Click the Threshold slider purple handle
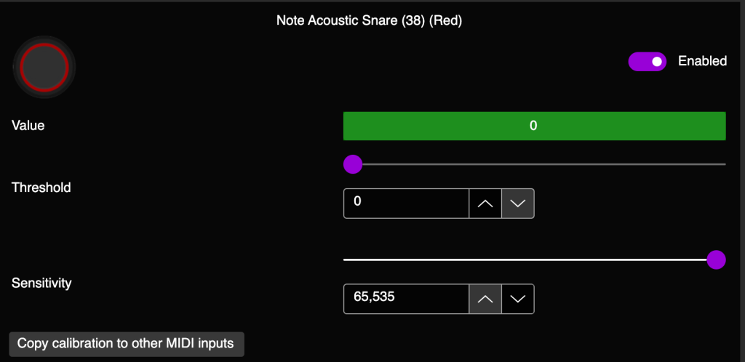 [x=353, y=164]
